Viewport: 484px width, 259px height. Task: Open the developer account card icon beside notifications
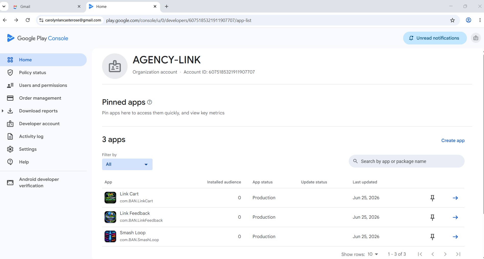[476, 38]
